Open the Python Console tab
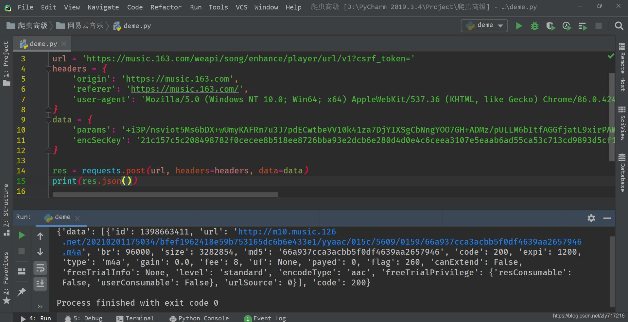Viewport: 628px width, 322px height. pyautogui.click(x=199, y=318)
